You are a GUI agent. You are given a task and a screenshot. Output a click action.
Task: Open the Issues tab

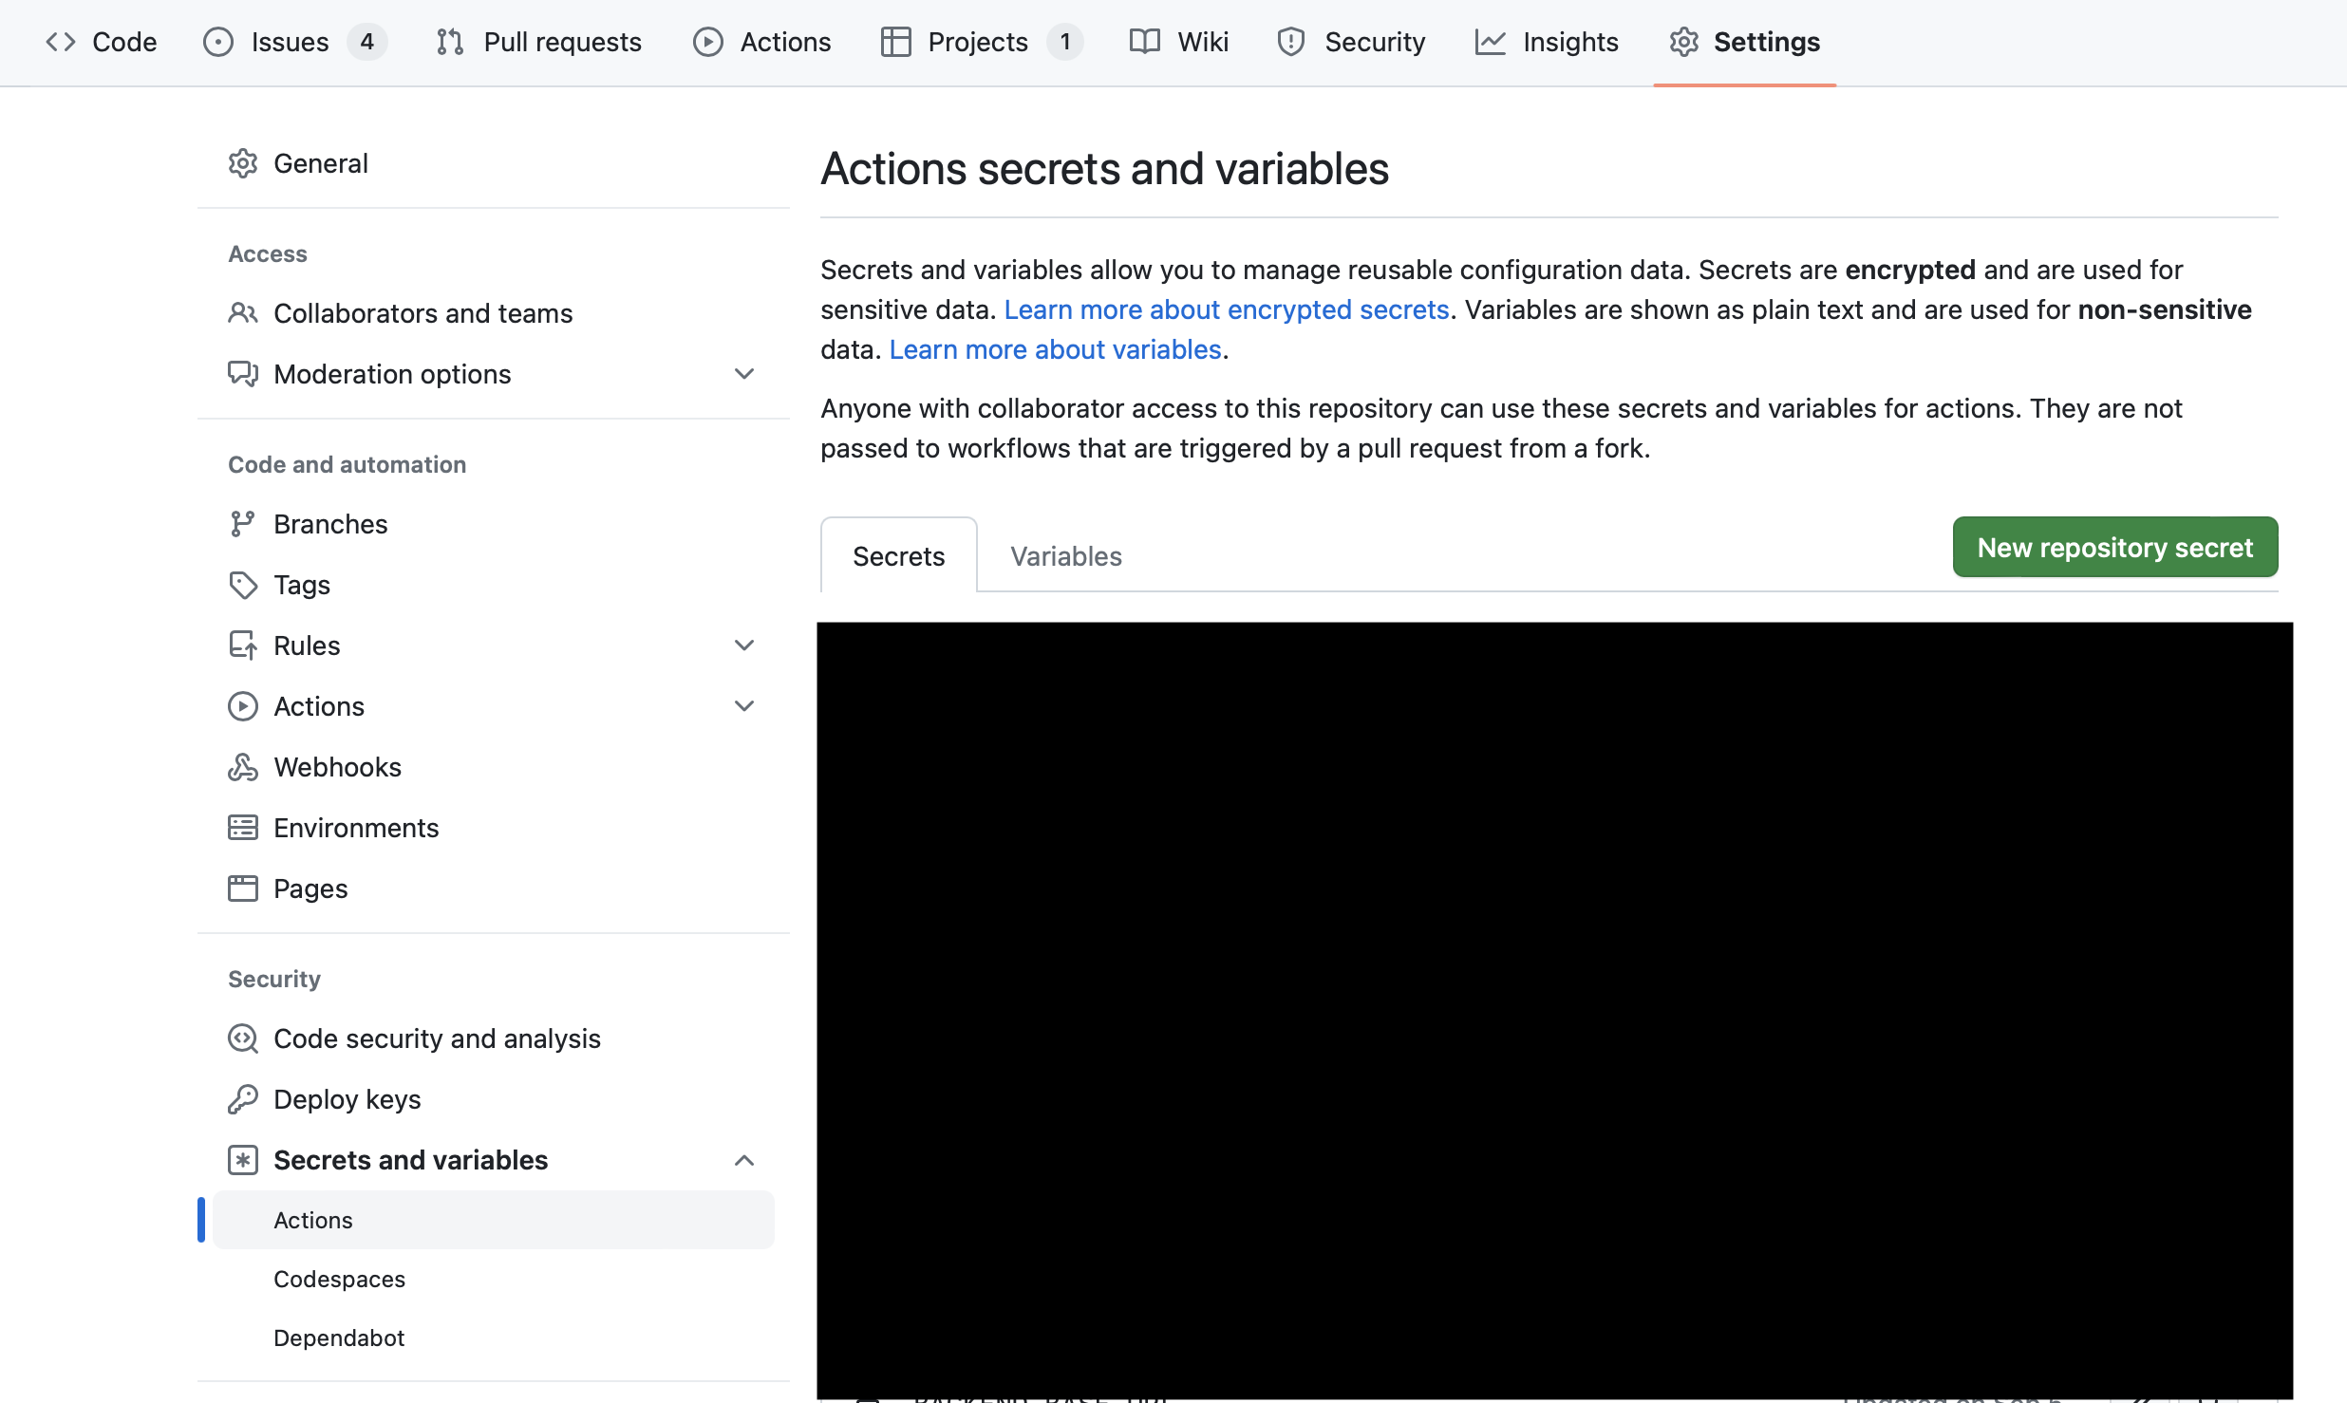tap(294, 42)
